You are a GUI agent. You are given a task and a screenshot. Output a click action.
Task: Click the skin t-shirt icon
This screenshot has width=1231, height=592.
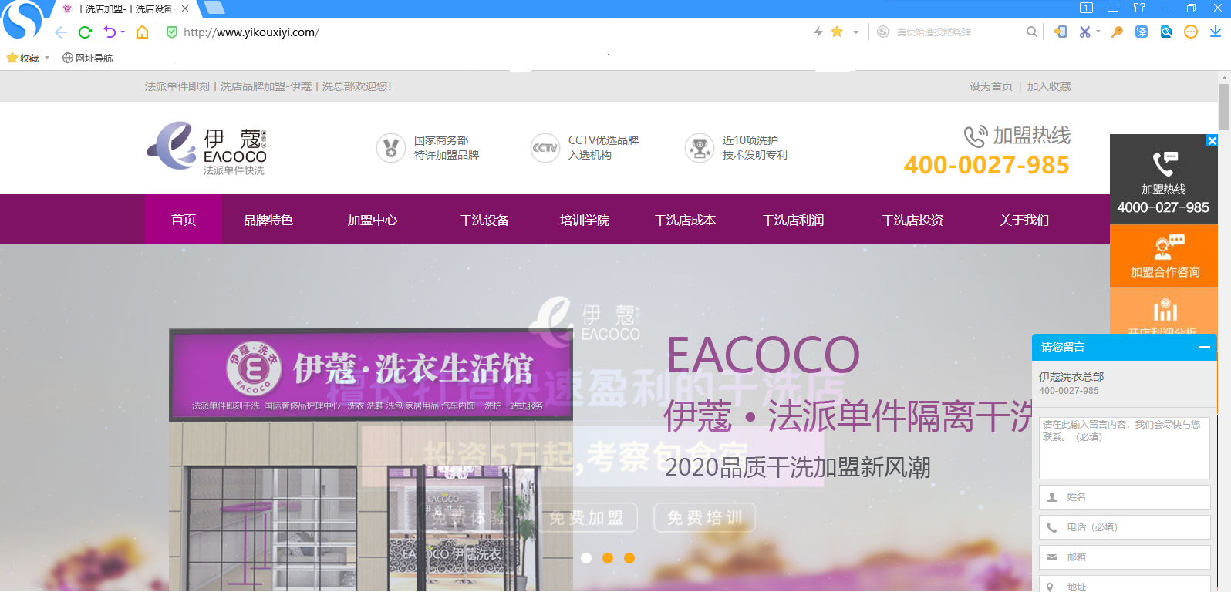click(1138, 8)
